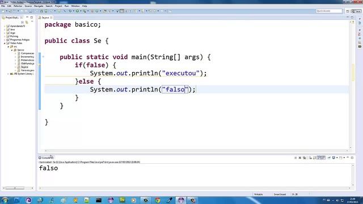Open the Run menu
The height and width of the screenshot is (204, 363).
(66, 6)
